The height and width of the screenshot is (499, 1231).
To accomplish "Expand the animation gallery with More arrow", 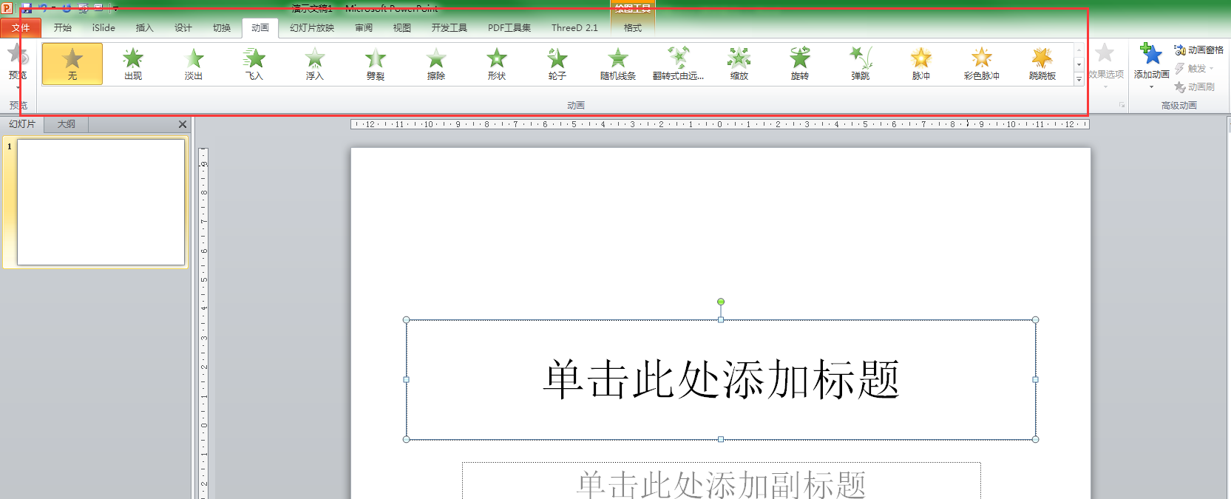I will coord(1079,79).
